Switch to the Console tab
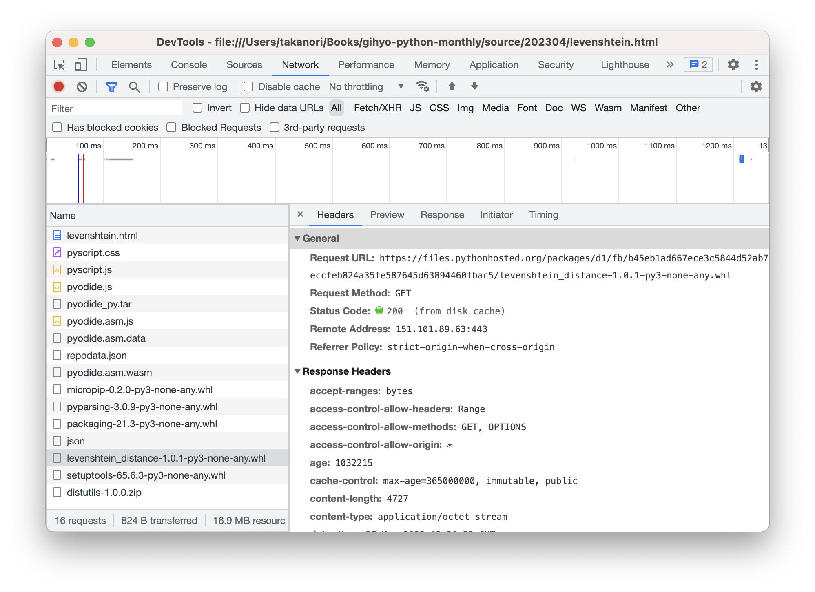 tap(189, 65)
